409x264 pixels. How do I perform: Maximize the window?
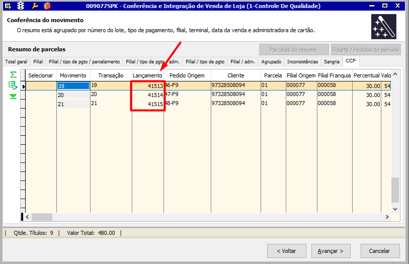click(385, 6)
